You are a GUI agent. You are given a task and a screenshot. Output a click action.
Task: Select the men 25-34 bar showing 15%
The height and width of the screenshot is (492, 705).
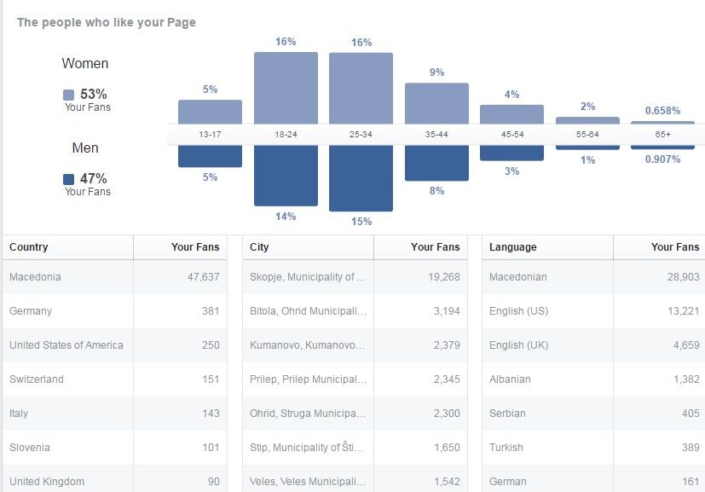tap(361, 178)
